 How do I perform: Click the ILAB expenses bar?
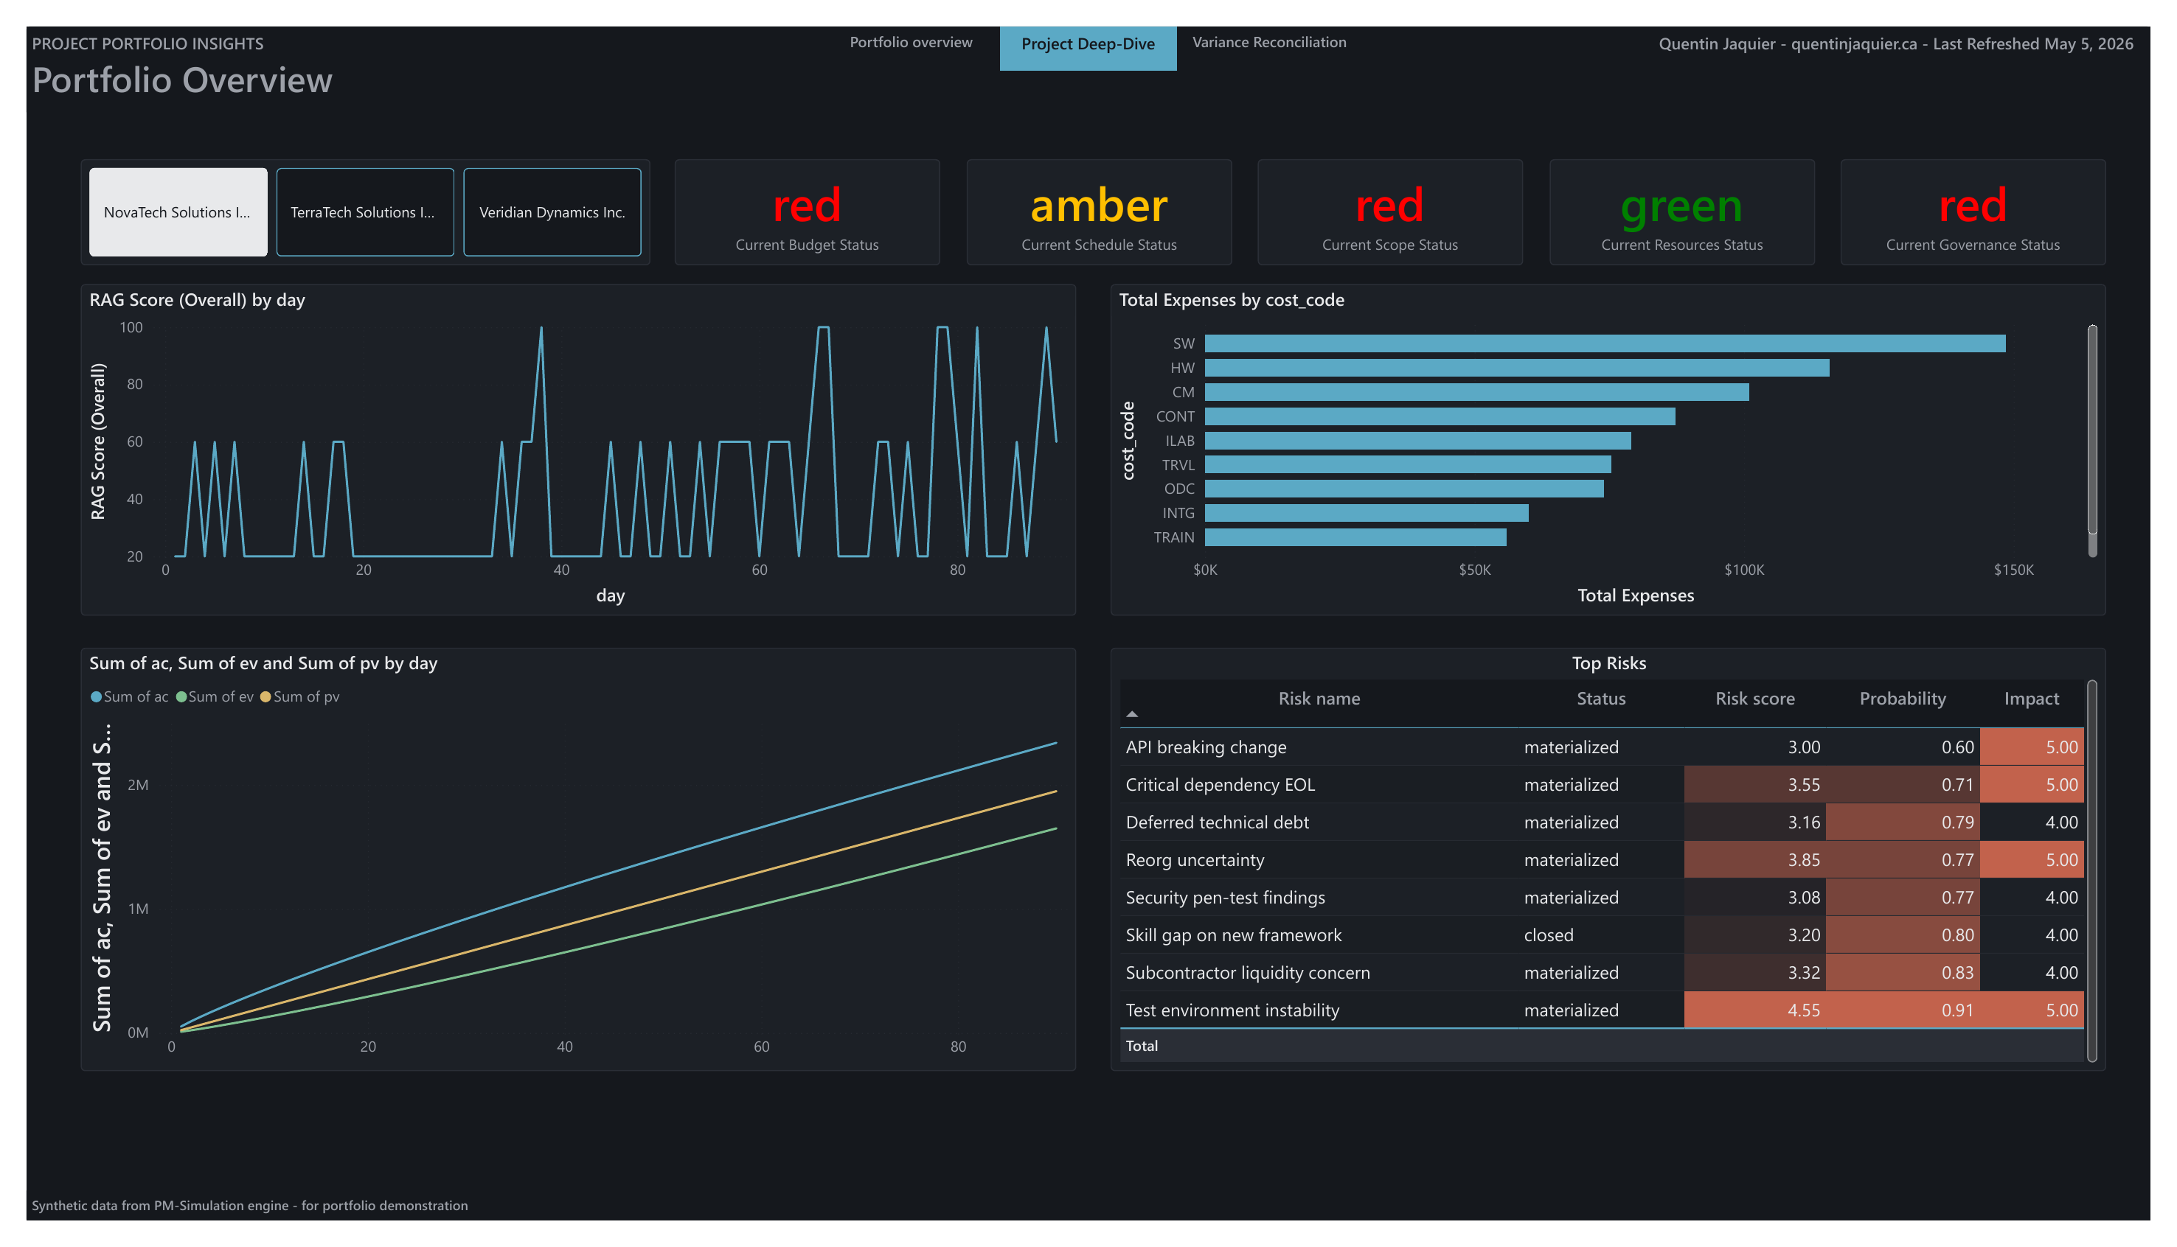coord(1418,440)
